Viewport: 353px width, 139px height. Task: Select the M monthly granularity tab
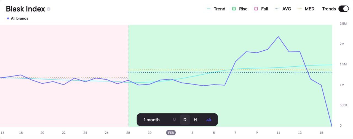click(x=174, y=120)
